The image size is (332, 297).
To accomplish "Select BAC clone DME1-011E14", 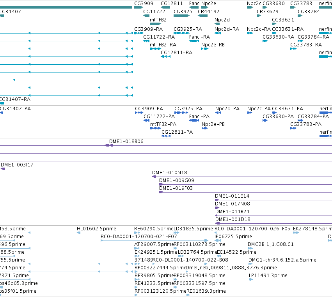I will pos(232,196).
